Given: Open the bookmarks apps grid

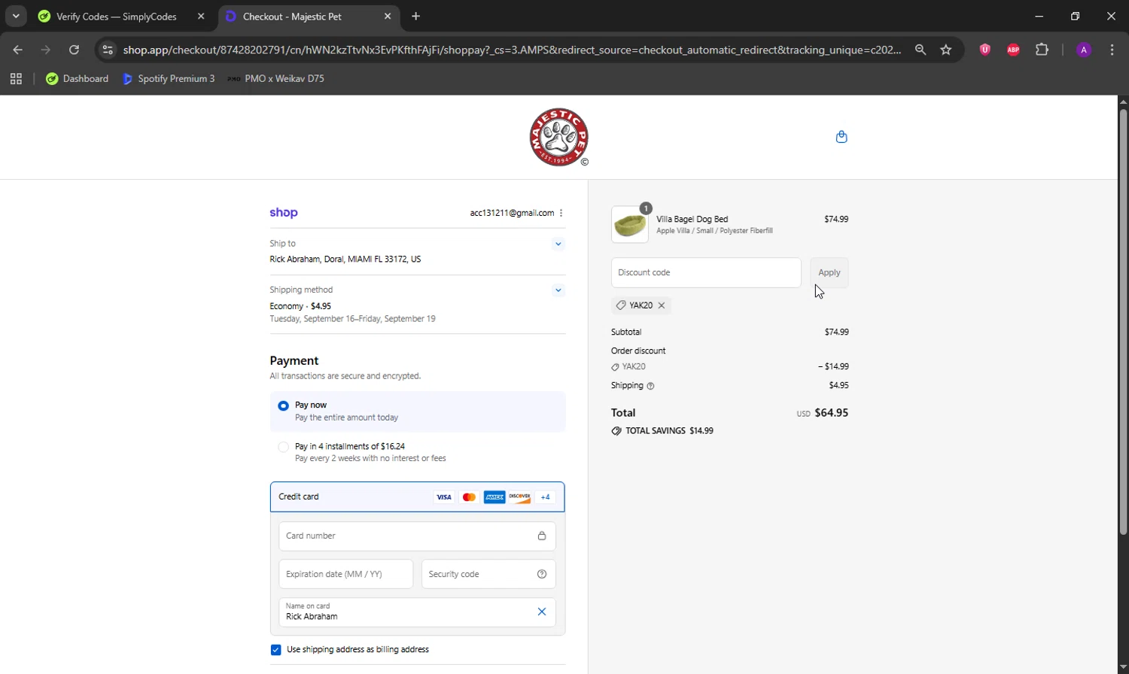Looking at the screenshot, I should (16, 78).
